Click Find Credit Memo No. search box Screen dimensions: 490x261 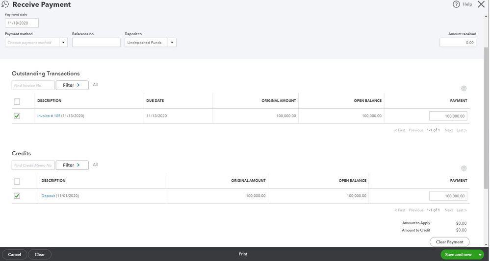click(33, 166)
